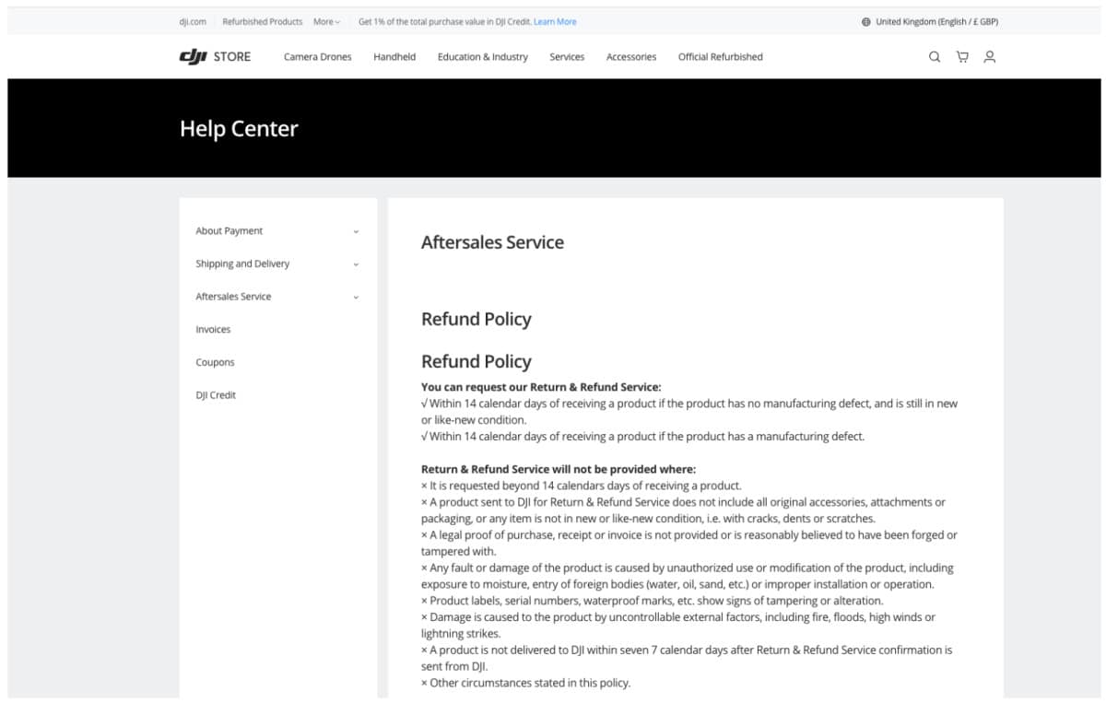
Task: Select Education & Industry menu
Action: point(483,57)
